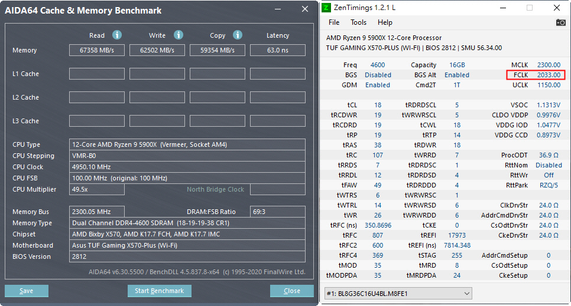Click the Save button in AIDA64
This screenshot has width=571, height=306.
coord(26,291)
